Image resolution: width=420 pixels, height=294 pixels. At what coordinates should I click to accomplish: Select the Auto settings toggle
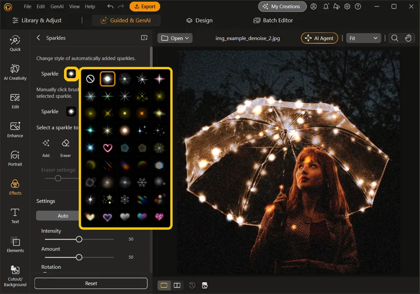[x=63, y=215]
